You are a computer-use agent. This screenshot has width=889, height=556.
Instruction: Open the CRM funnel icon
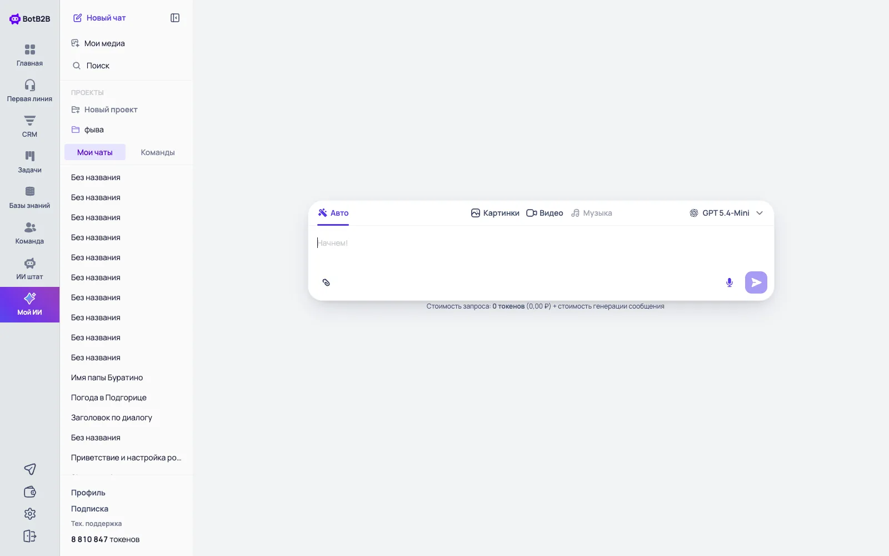[x=30, y=121]
